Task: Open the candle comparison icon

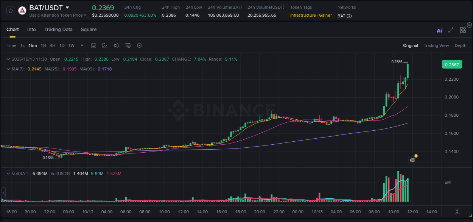Action: (116, 45)
